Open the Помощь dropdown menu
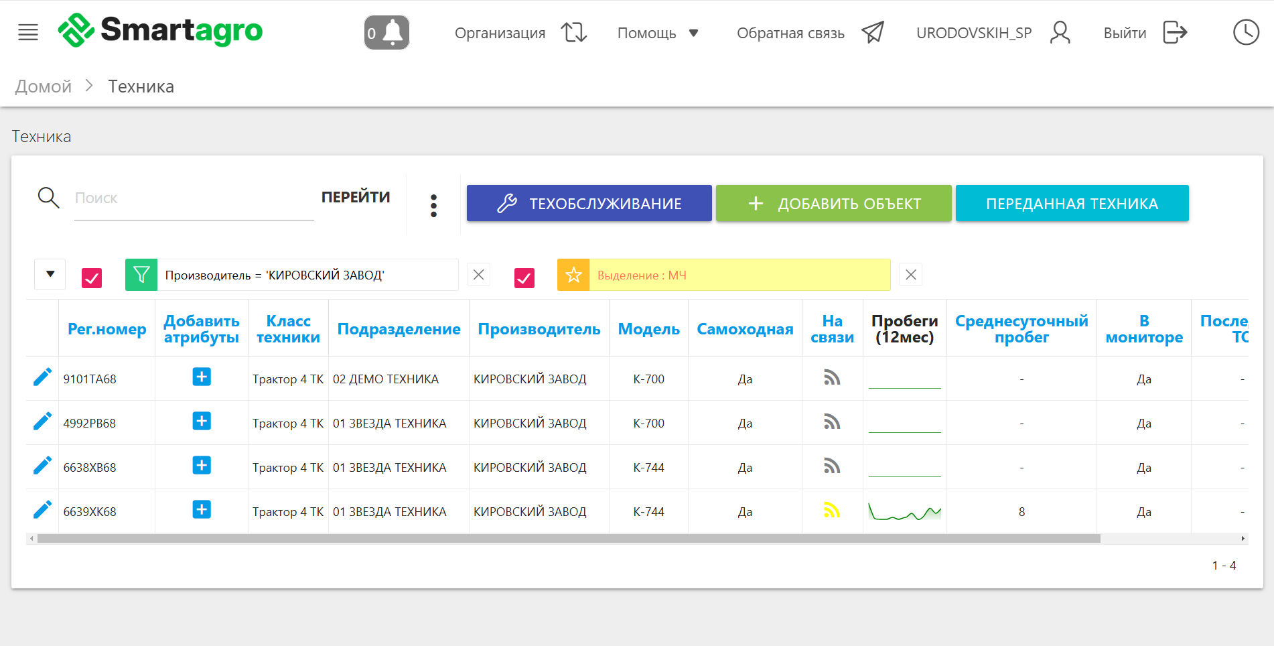 pyautogui.click(x=658, y=33)
